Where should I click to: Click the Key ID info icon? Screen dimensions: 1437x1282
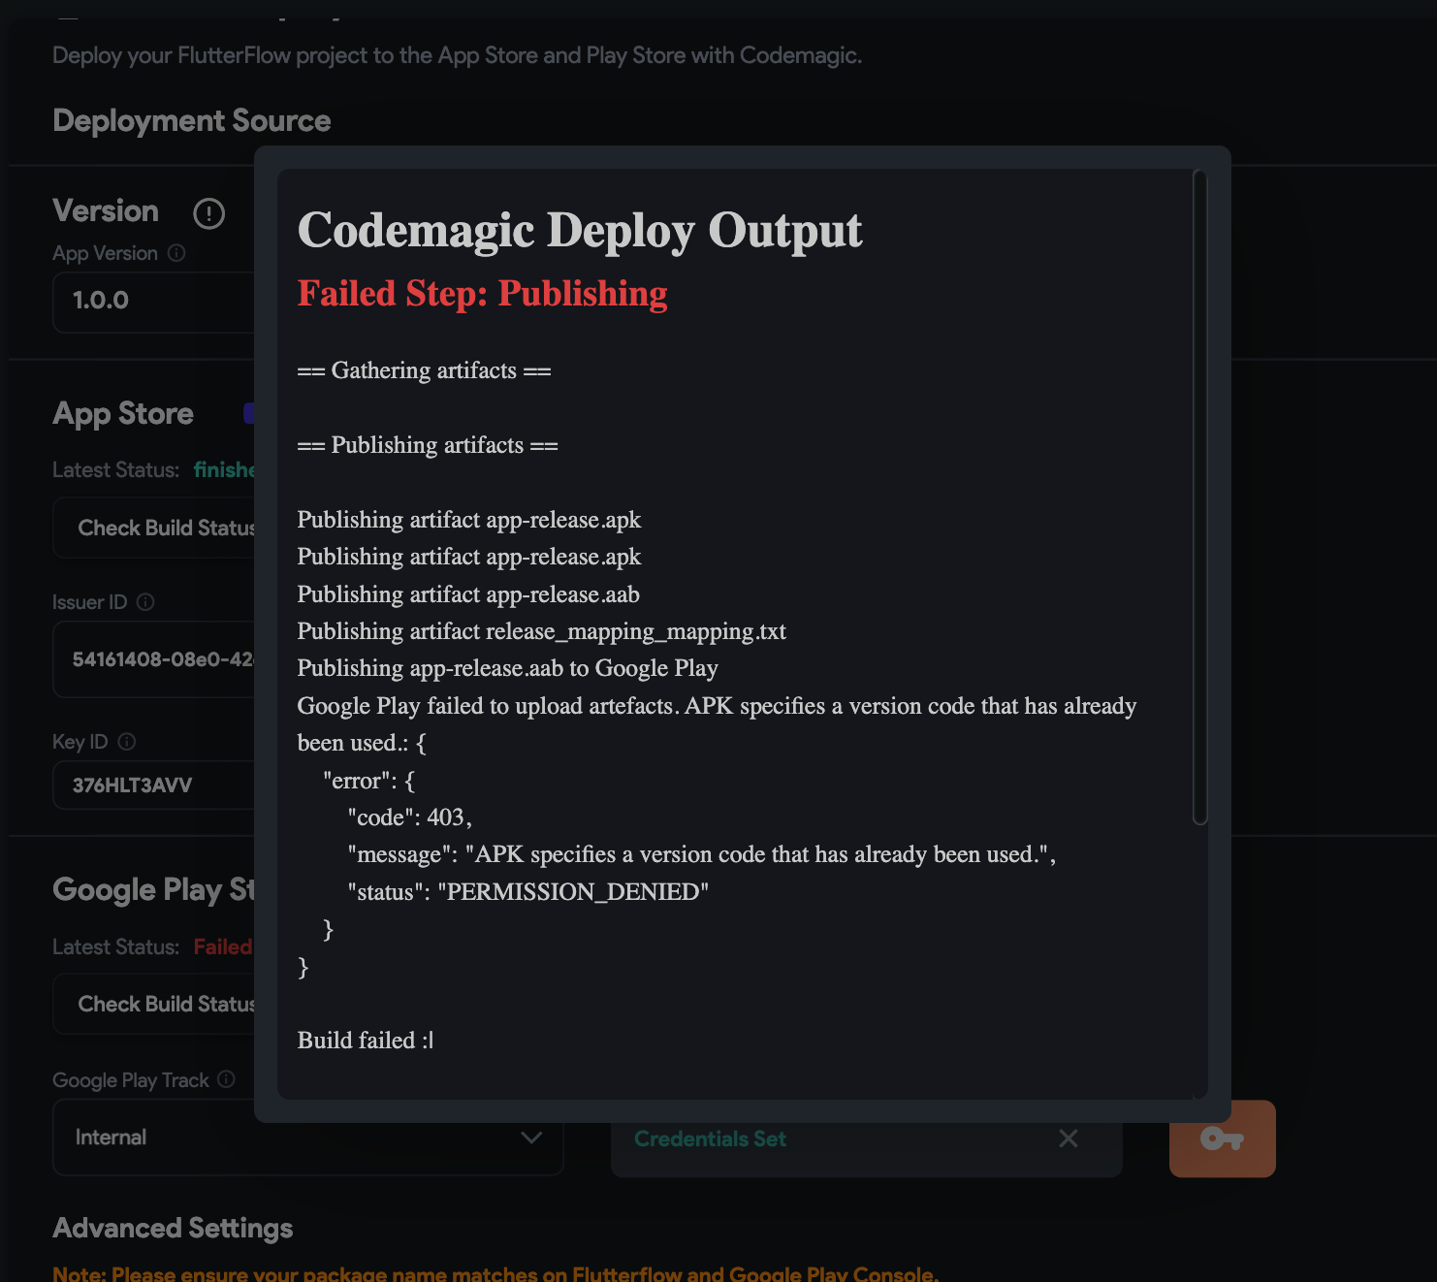(x=126, y=742)
